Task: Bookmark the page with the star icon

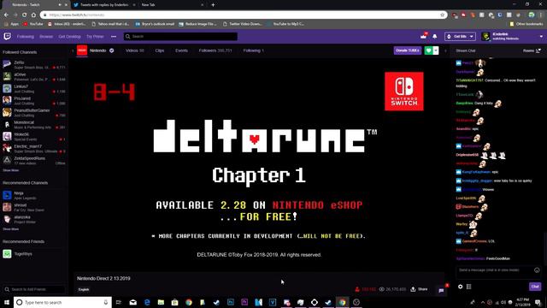Action: click(x=443, y=15)
